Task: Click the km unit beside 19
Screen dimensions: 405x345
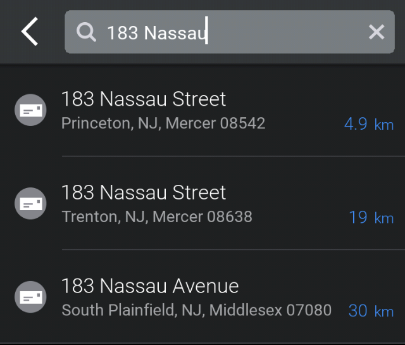Action: (x=384, y=218)
